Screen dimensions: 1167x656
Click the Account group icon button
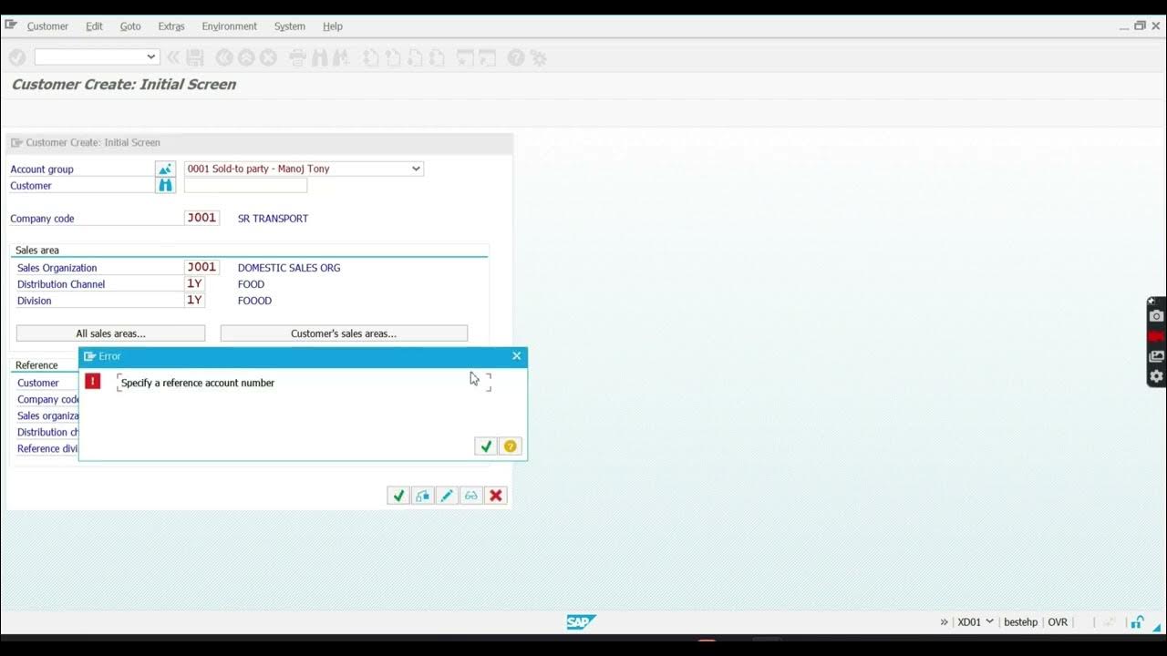pyautogui.click(x=165, y=169)
